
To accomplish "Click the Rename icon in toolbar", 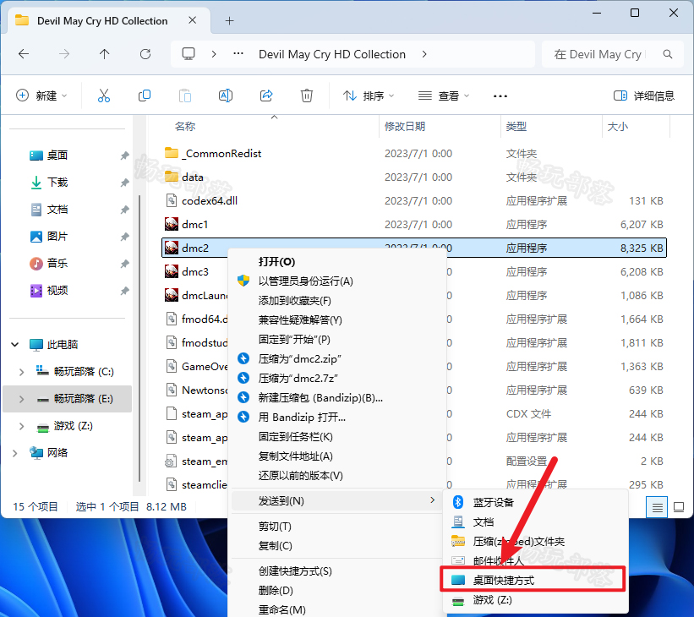I will (226, 96).
